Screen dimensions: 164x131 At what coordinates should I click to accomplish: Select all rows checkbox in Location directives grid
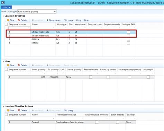[6, 24]
